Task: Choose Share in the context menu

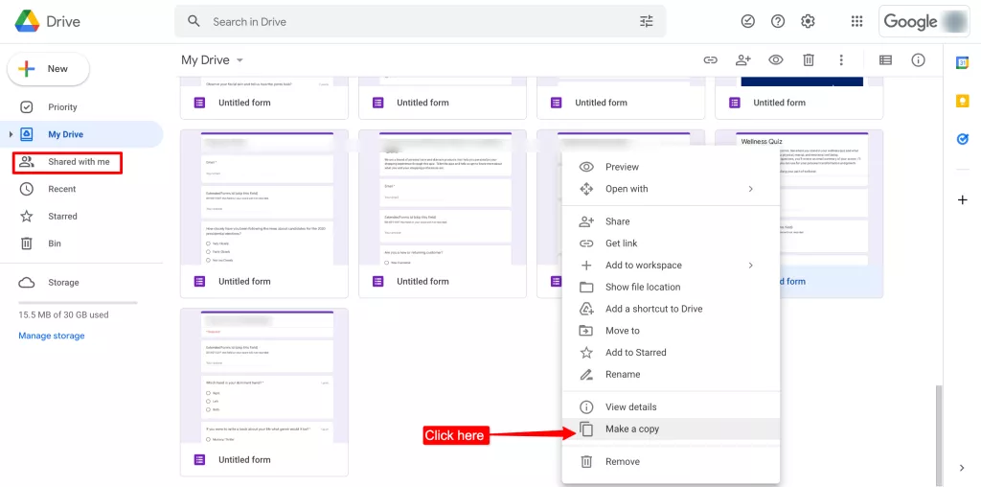Action: coord(671,221)
